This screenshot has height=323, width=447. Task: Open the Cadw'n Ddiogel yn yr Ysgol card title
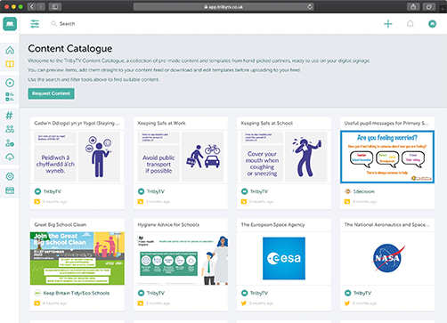(x=77, y=123)
